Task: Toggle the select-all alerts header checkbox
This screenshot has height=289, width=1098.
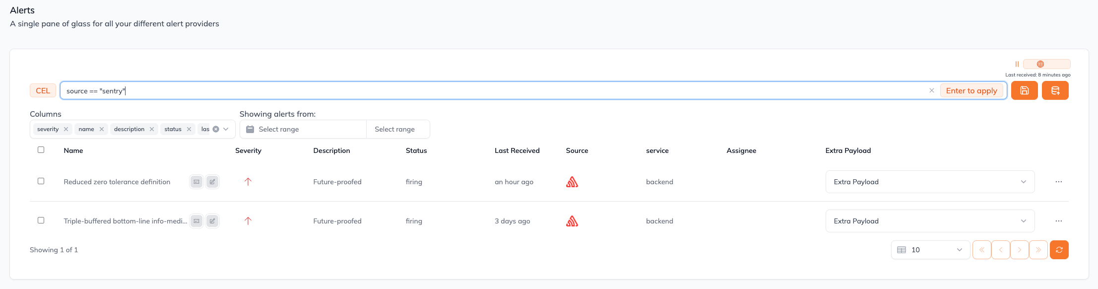Action: point(41,149)
